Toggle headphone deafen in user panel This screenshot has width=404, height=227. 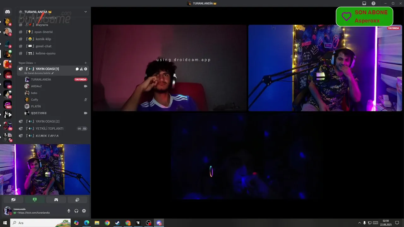click(x=76, y=211)
